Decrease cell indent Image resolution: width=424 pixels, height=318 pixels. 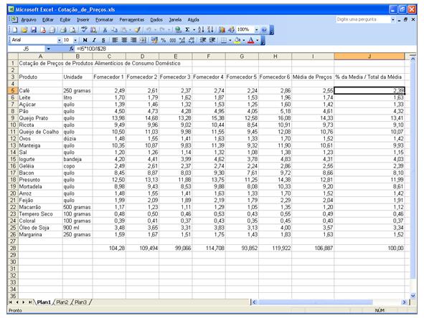point(203,40)
